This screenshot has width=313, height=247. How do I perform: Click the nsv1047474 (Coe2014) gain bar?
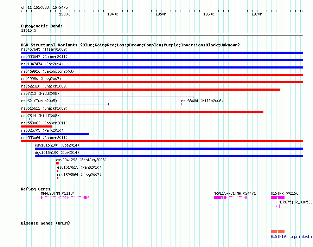[162, 67]
